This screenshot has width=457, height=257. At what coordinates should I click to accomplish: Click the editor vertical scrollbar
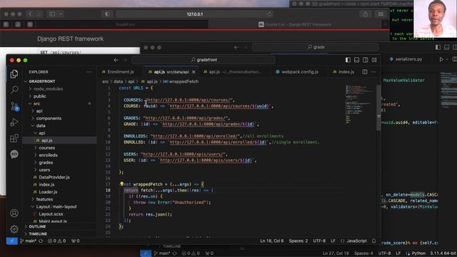coord(378,108)
